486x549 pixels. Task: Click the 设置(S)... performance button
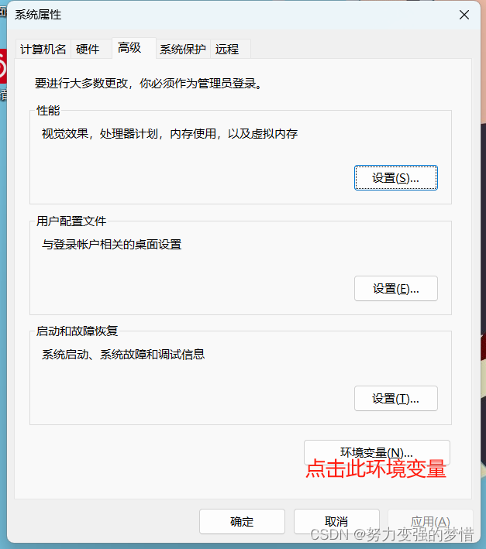coord(395,178)
